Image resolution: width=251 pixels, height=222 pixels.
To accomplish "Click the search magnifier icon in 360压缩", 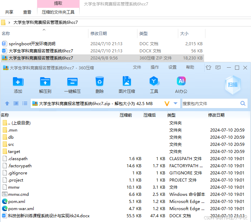I will pyautogui.click(x=243, y=103).
